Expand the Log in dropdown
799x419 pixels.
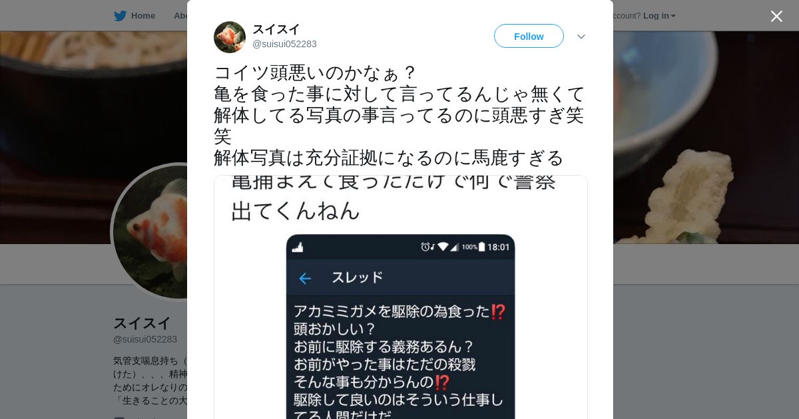tap(659, 16)
